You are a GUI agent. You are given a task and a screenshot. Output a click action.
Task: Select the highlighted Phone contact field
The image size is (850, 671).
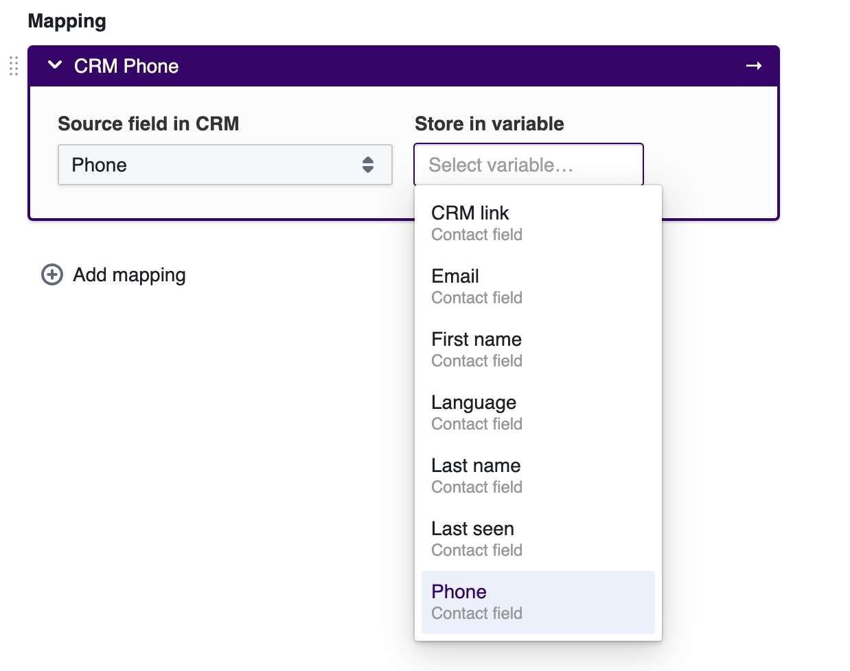pyautogui.click(x=538, y=602)
